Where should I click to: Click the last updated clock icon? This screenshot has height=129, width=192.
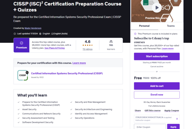click(15, 34)
